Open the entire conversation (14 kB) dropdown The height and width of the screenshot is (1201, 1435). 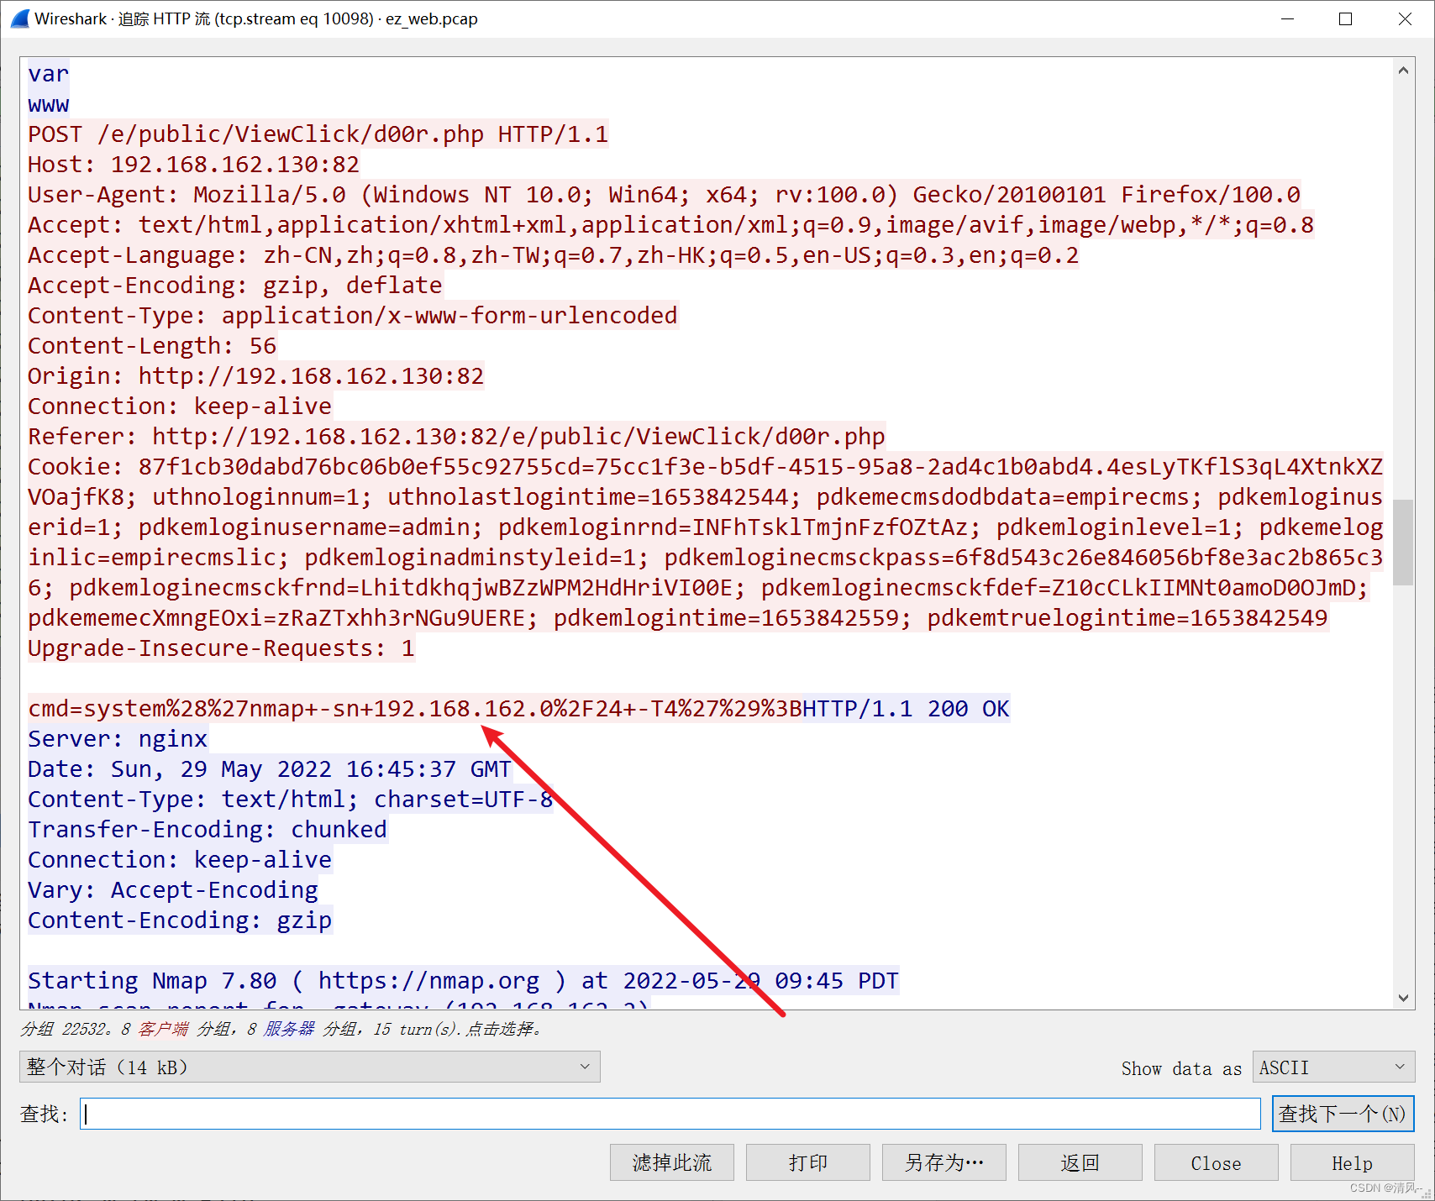click(309, 1067)
